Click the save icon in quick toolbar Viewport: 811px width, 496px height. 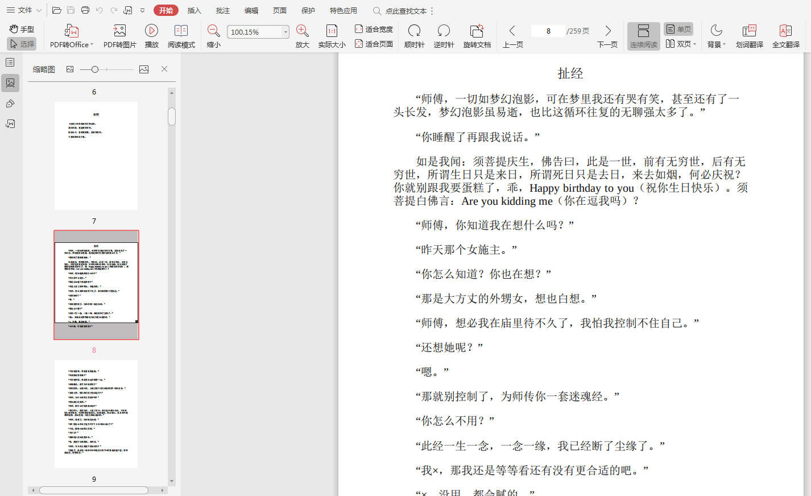pos(71,10)
